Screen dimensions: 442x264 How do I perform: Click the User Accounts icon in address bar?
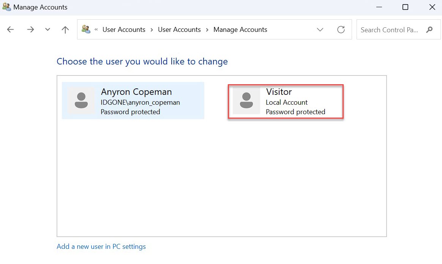(x=86, y=29)
